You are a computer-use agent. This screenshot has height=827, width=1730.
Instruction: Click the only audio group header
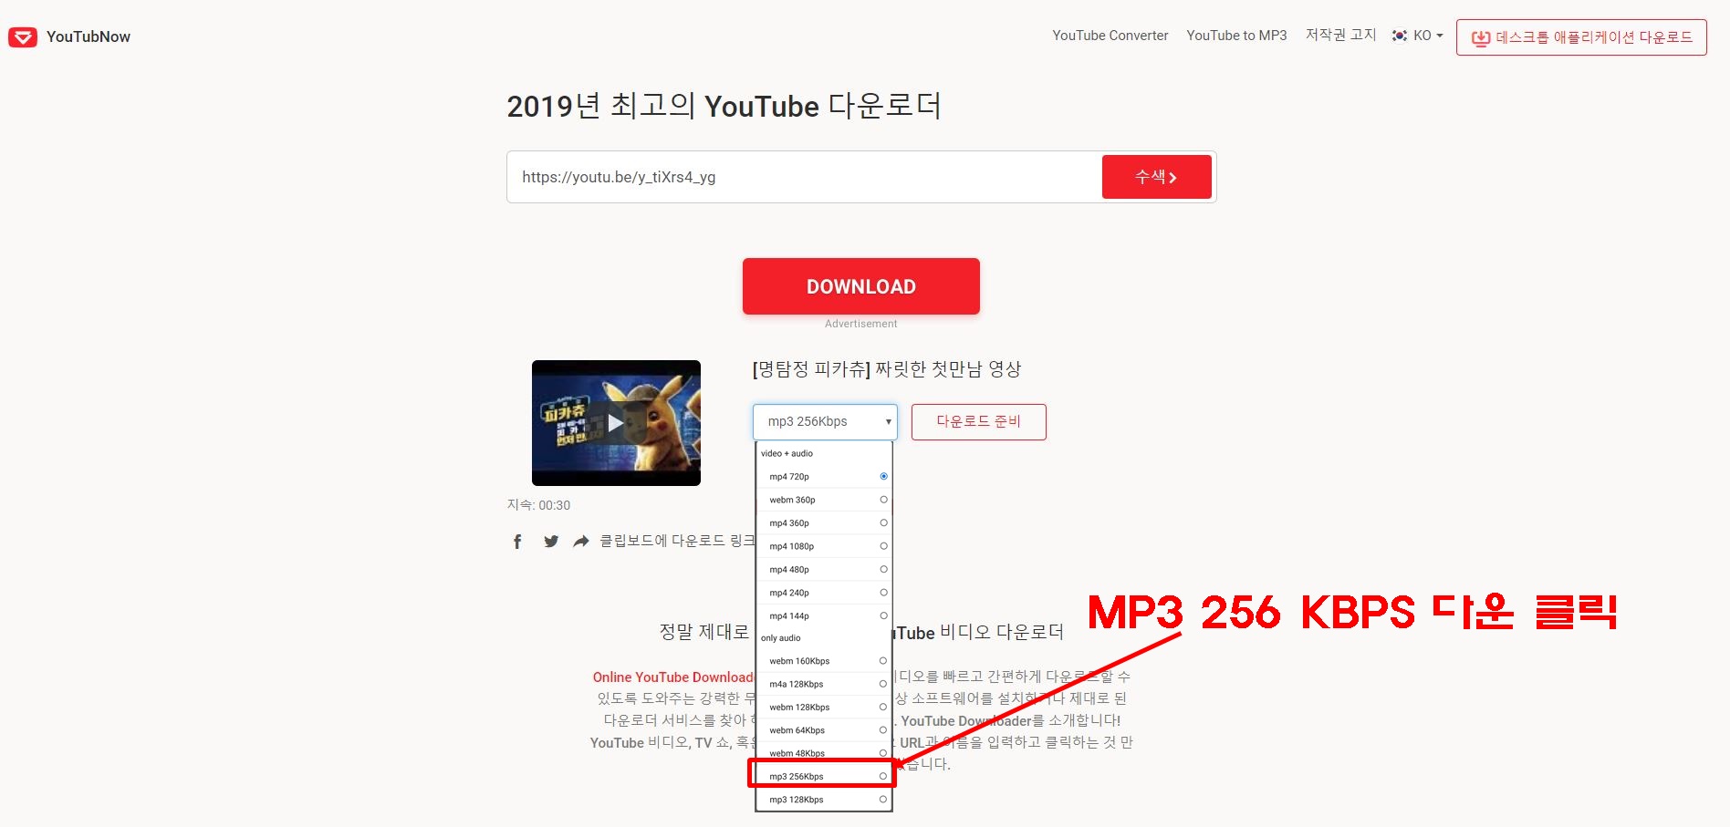[x=781, y=638]
